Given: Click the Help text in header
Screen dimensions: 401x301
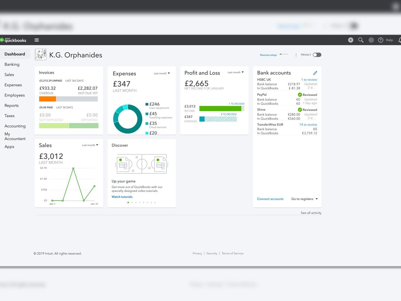Looking at the screenshot, I should (389, 40).
